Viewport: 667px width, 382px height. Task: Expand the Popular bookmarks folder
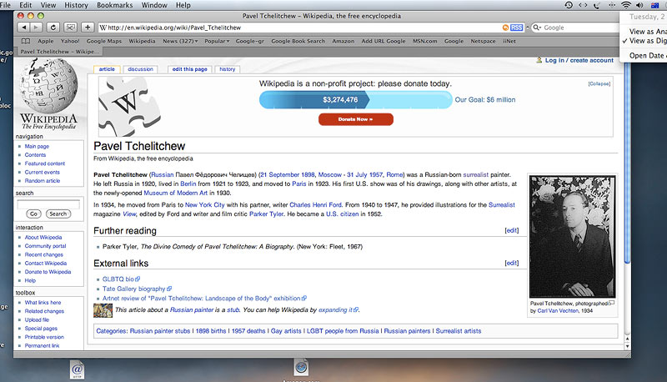(217, 41)
